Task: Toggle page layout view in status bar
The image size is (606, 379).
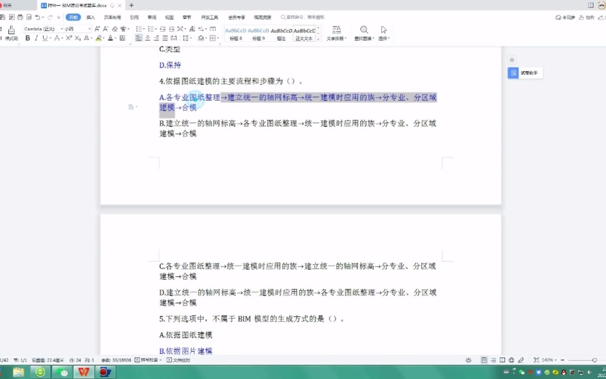Action: click(484, 360)
